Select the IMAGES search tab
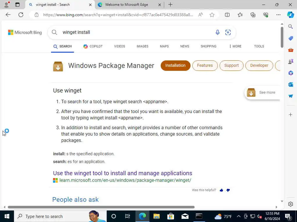This screenshot has height=222, width=297. pos(142,46)
